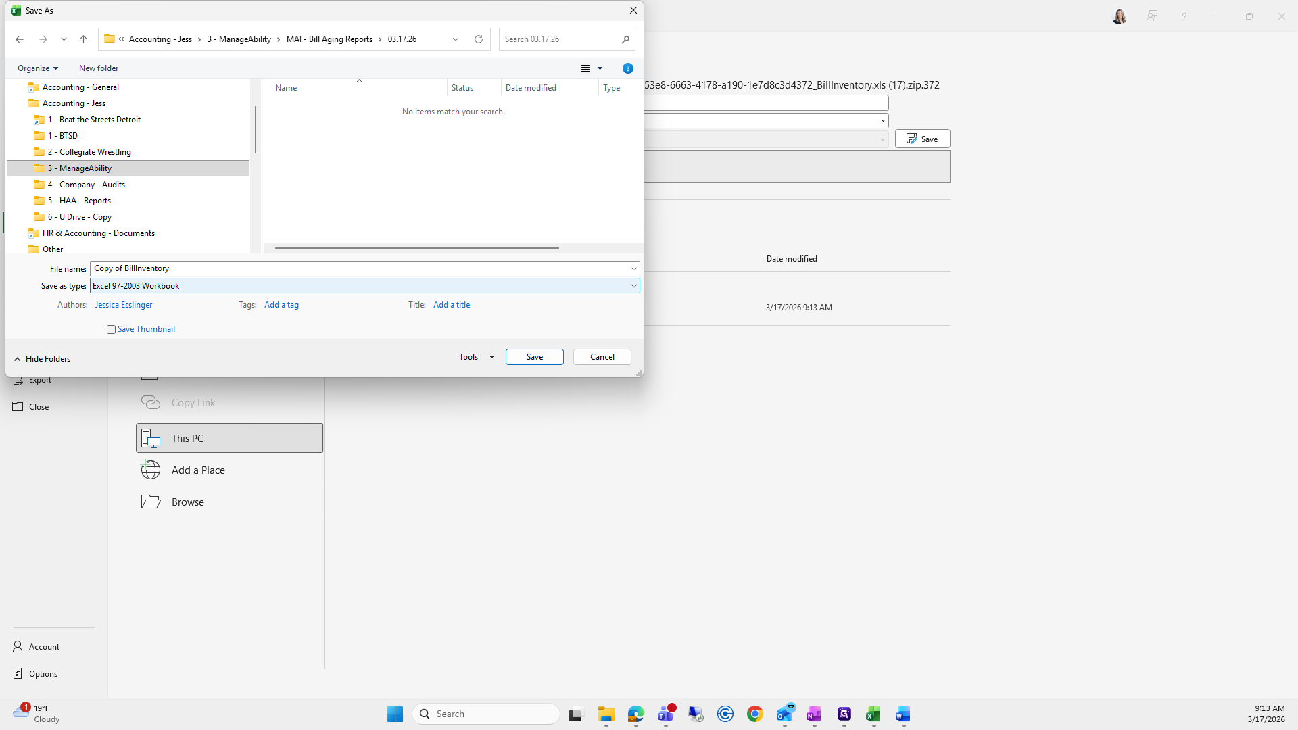
Task: Click the change view layout icon
Action: (x=585, y=68)
